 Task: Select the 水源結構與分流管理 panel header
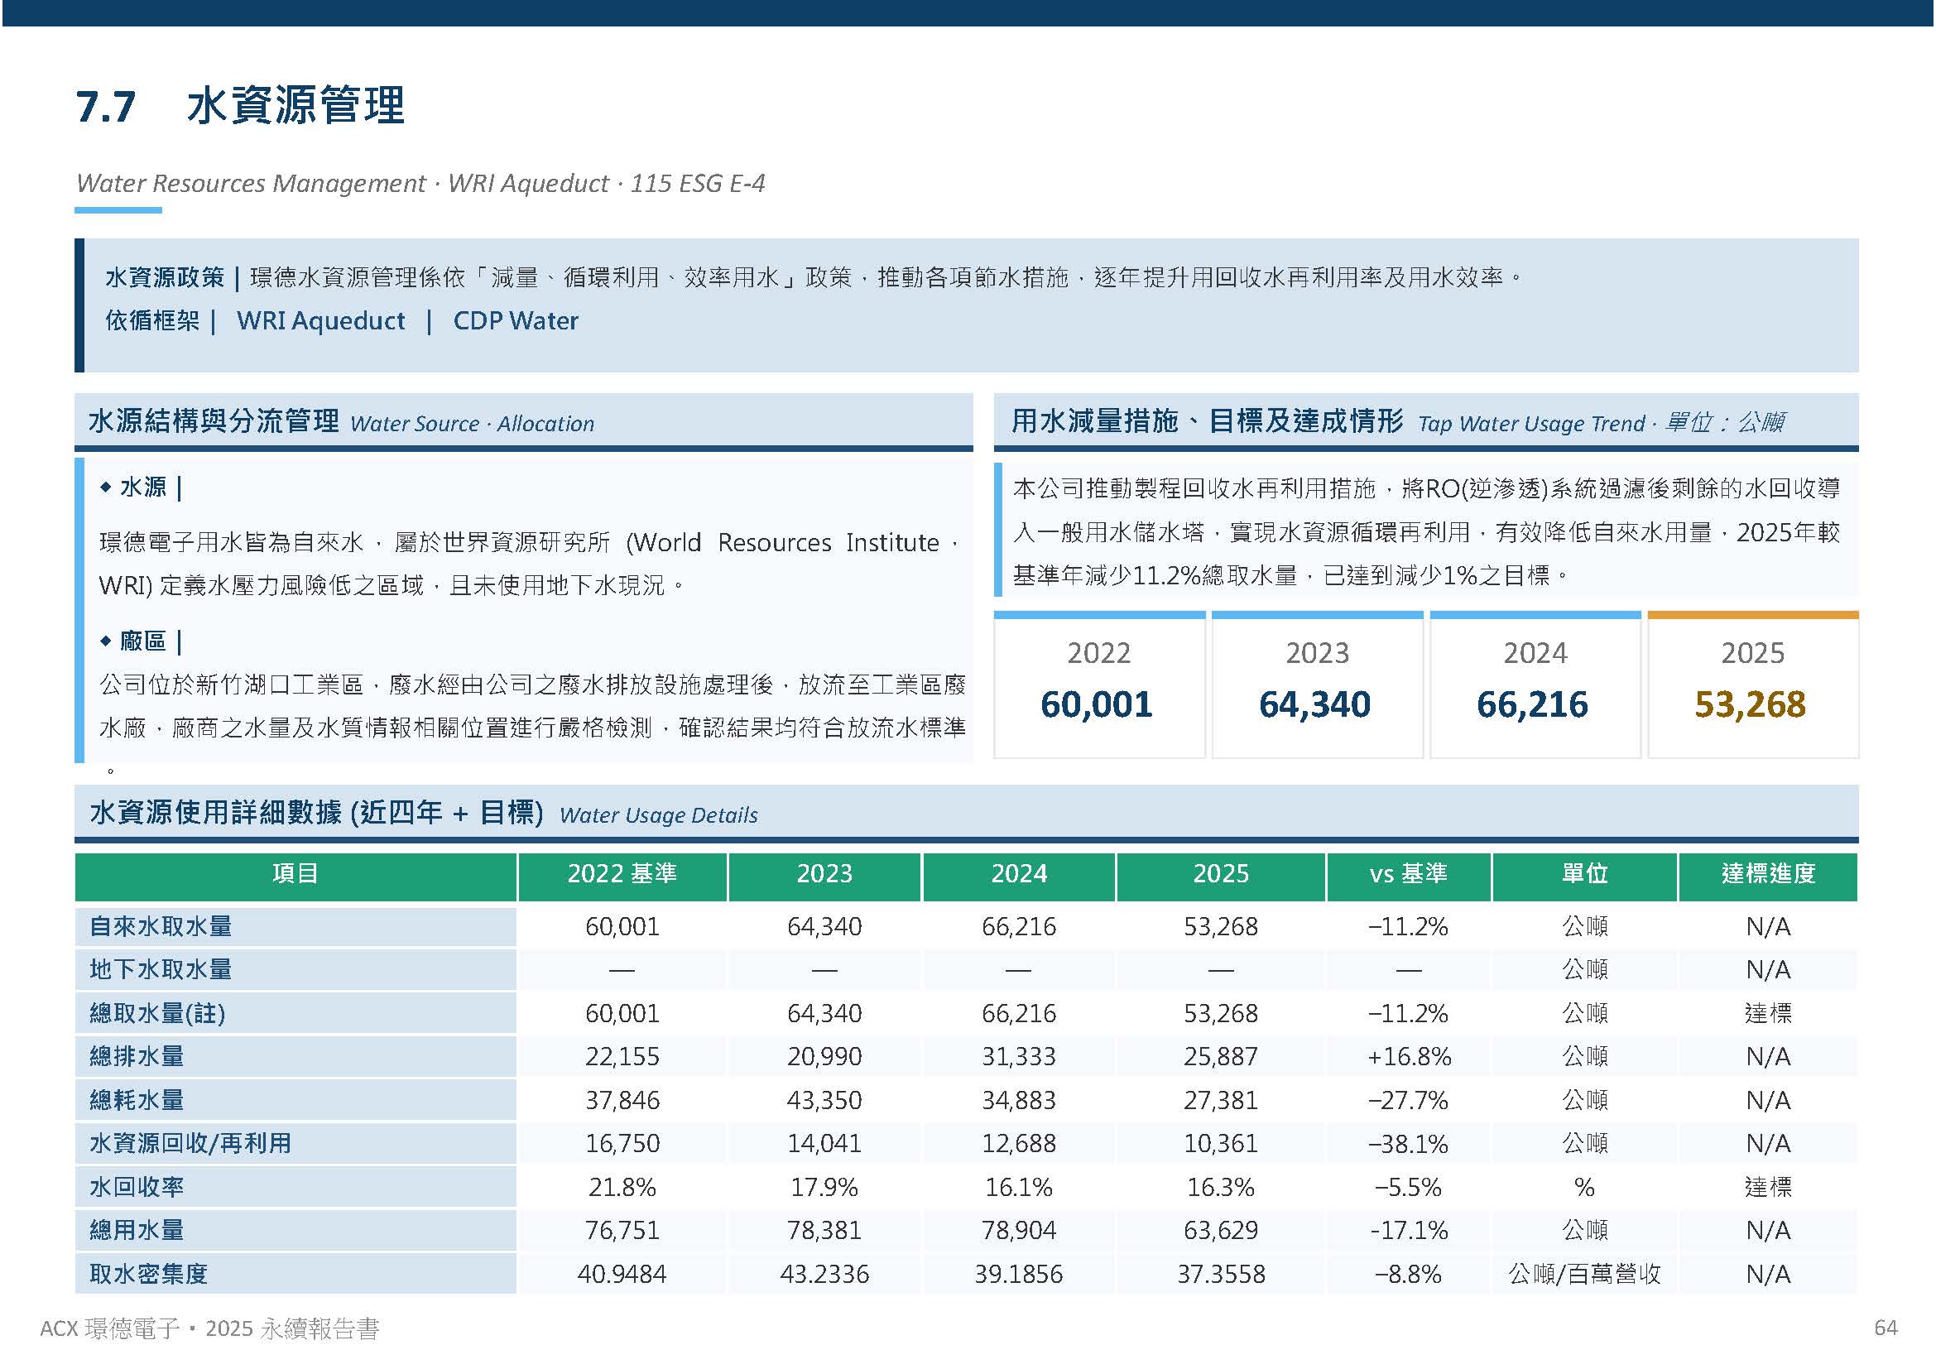pos(524,420)
